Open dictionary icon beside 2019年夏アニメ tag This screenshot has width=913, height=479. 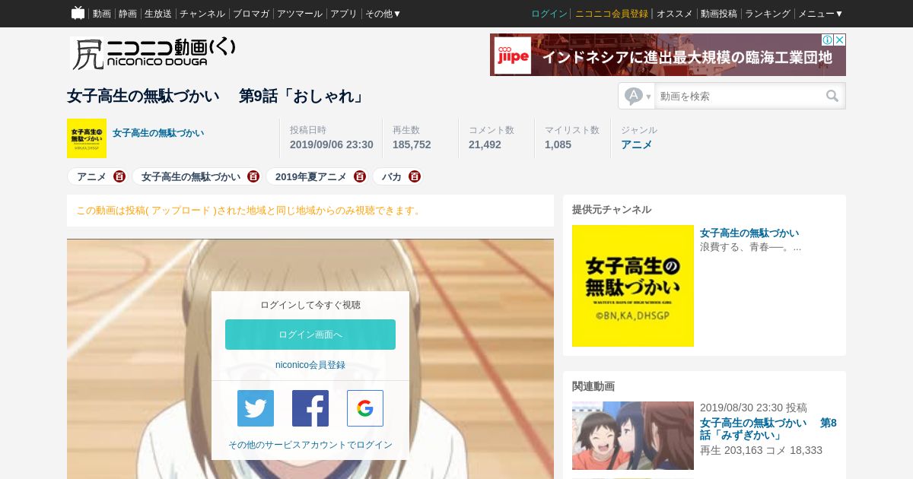360,176
